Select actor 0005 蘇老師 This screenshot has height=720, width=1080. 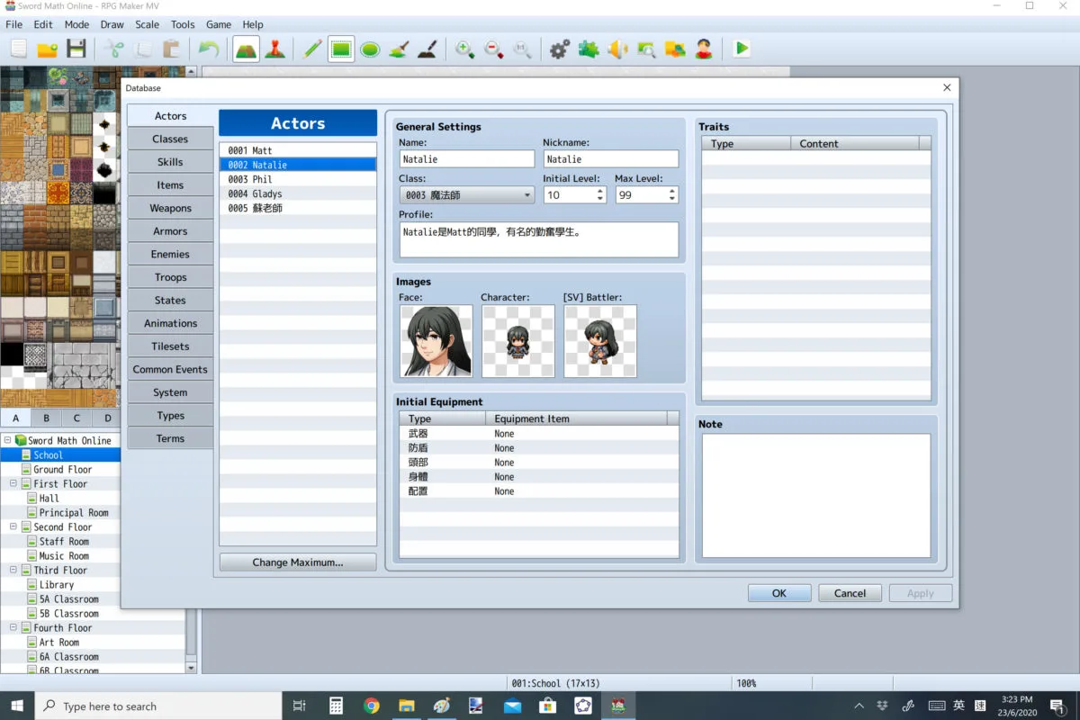point(298,208)
